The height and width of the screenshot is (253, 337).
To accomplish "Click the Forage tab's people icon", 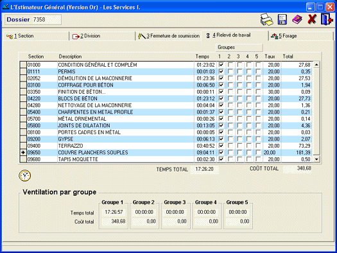I will [x=275, y=36].
